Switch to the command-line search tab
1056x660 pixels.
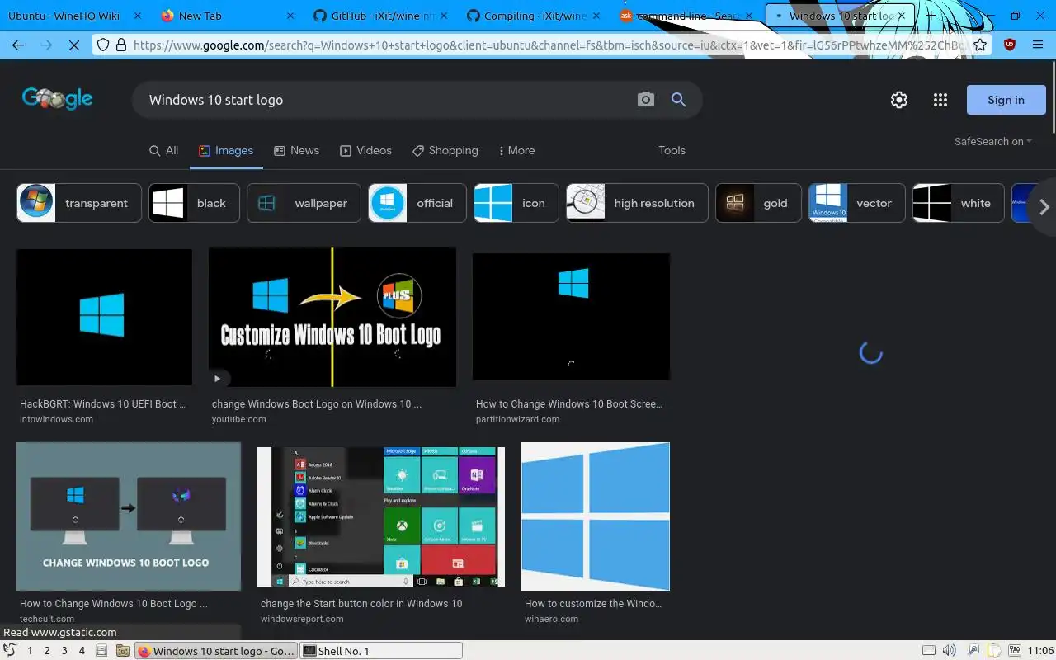point(685,16)
